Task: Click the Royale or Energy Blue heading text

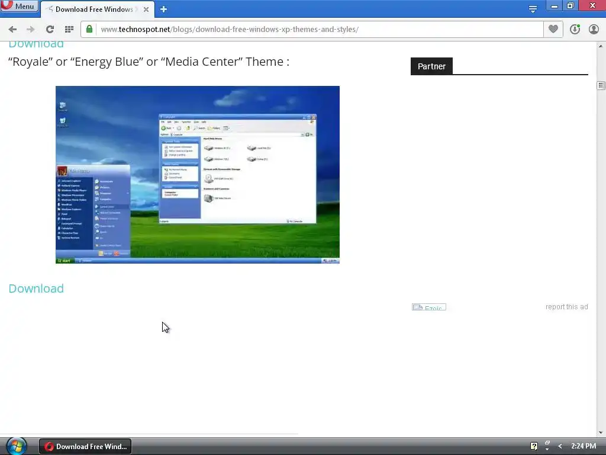Action: click(x=149, y=62)
